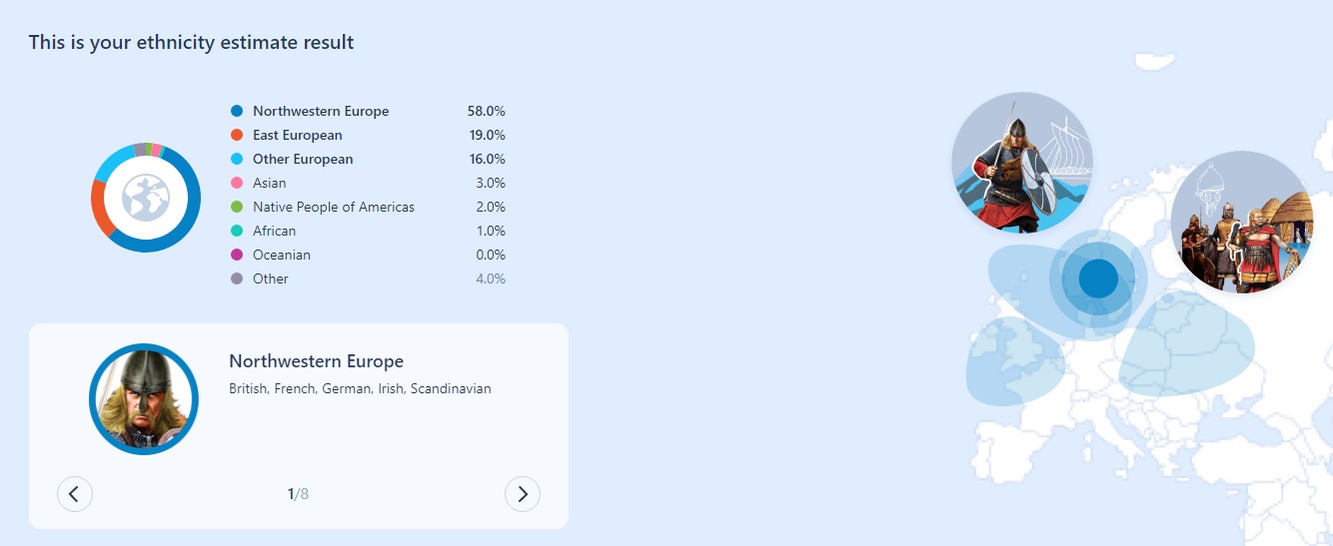Image resolution: width=1333 pixels, height=546 pixels.
Task: Click the next arrow in ethnicity card
Action: [x=523, y=493]
